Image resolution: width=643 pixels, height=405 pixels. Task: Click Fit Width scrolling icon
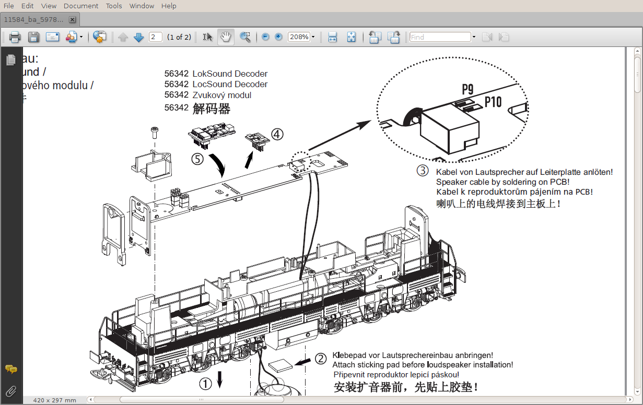click(332, 37)
